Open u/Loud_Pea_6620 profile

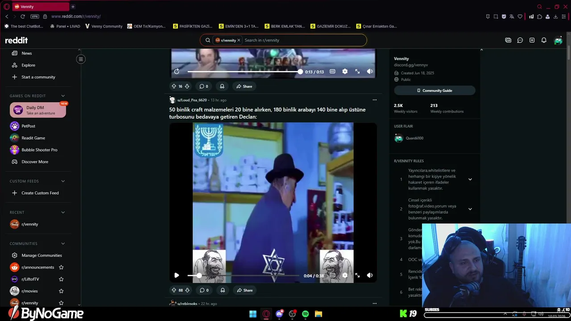coord(192,100)
